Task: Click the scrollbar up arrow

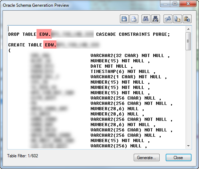Action: [188, 29]
